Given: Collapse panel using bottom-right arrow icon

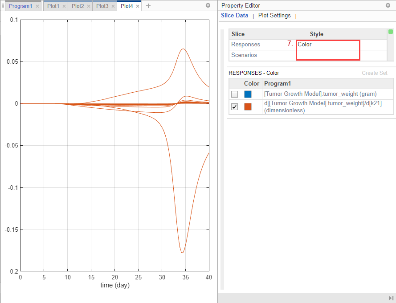Looking at the screenshot, I should (x=391, y=298).
